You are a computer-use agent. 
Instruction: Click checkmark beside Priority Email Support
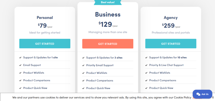click(83, 65)
